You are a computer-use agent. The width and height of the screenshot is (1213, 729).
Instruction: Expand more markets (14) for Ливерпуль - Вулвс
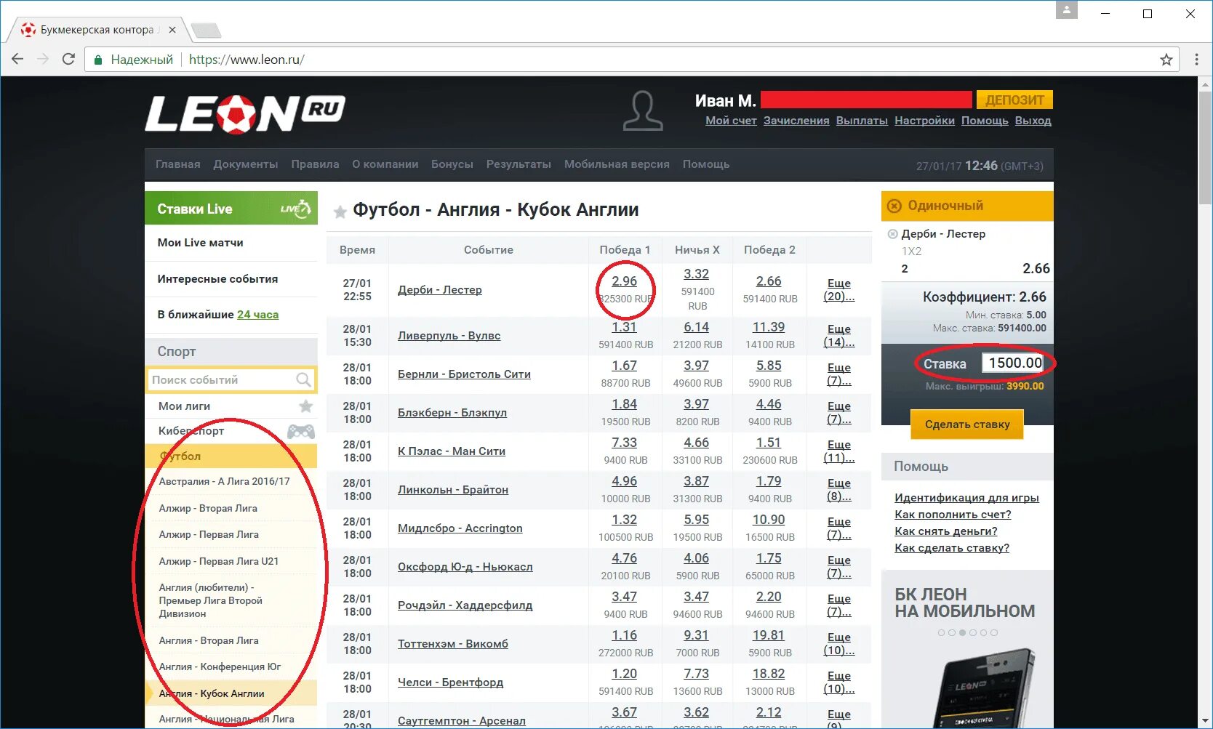838,336
